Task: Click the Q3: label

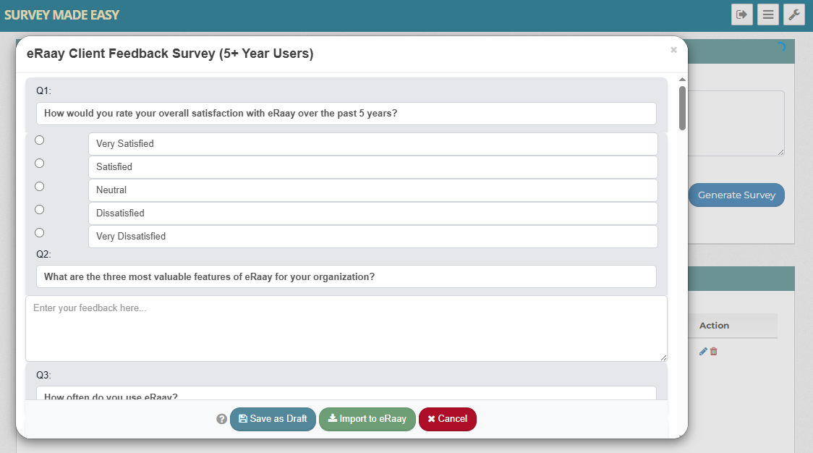Action: [x=43, y=375]
